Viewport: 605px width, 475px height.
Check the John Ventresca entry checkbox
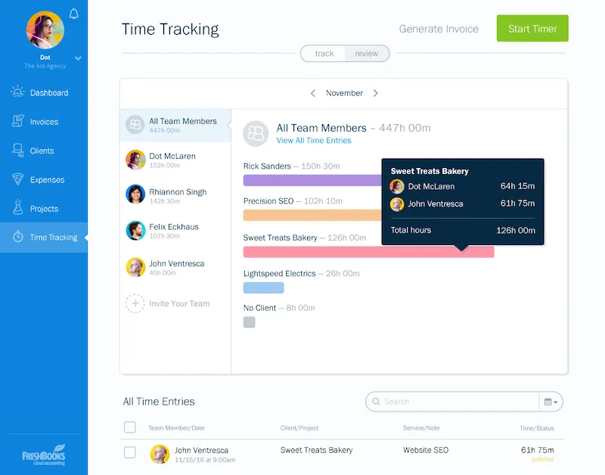(x=130, y=452)
